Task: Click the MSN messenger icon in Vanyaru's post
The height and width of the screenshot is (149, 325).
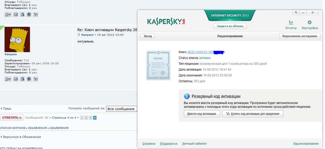Action: coord(23,79)
